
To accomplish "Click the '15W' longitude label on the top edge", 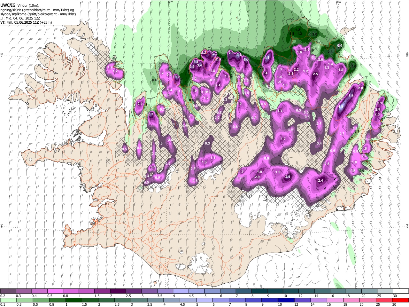I will (338, 2).
